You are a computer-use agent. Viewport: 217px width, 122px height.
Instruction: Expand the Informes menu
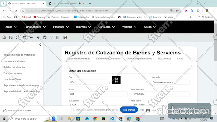pos(84,27)
